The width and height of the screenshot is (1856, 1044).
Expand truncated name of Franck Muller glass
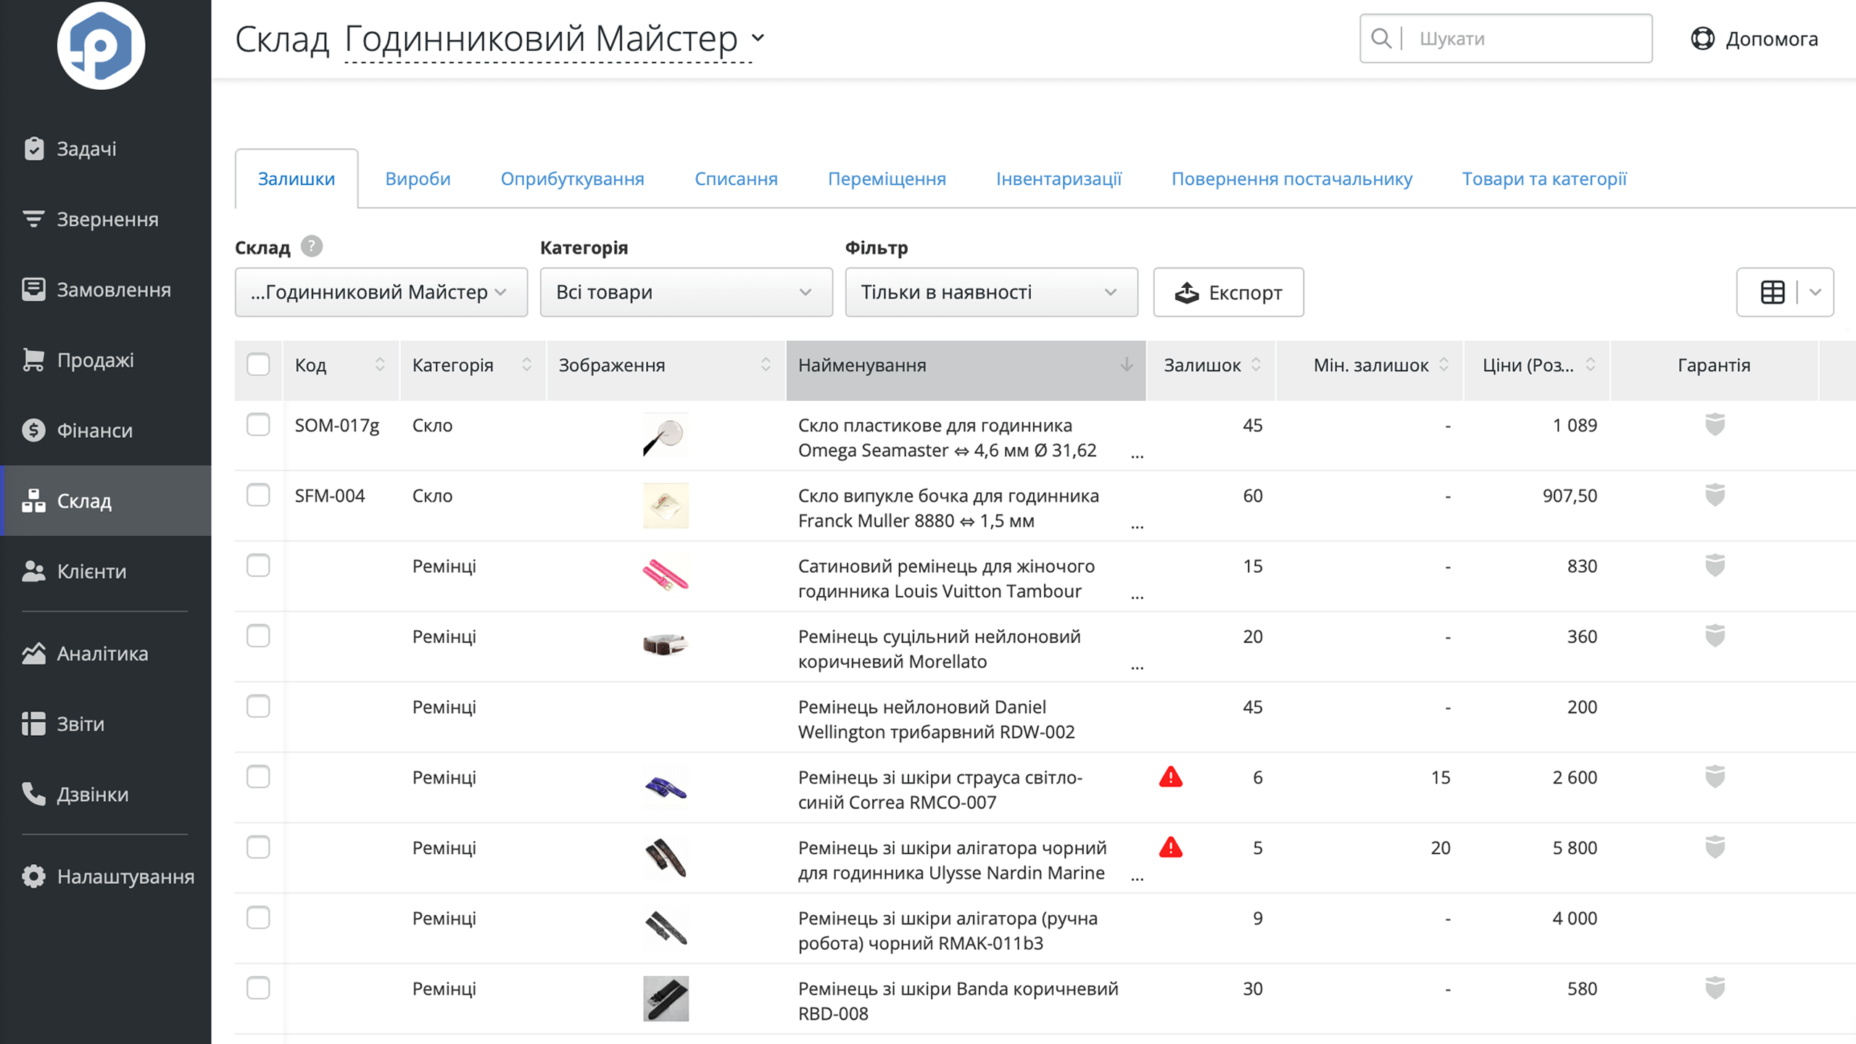(1137, 526)
